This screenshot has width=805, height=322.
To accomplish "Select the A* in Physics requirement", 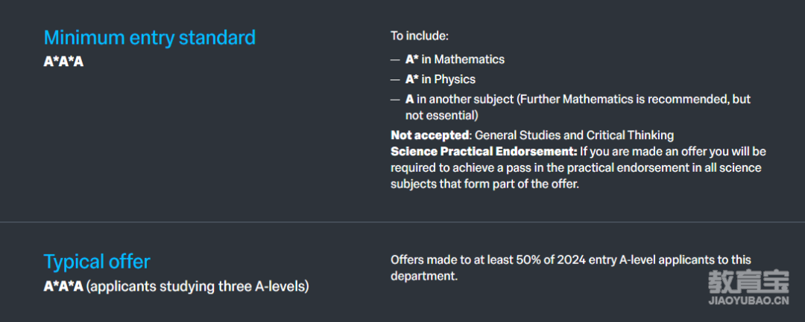I will coord(440,80).
